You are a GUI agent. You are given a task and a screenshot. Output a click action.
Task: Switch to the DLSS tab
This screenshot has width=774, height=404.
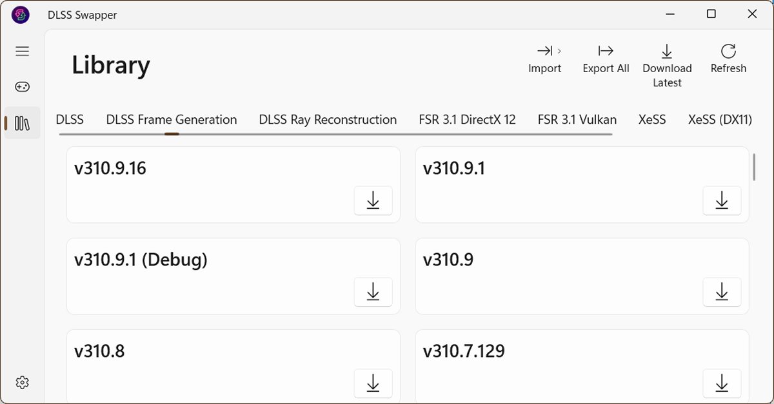point(70,120)
